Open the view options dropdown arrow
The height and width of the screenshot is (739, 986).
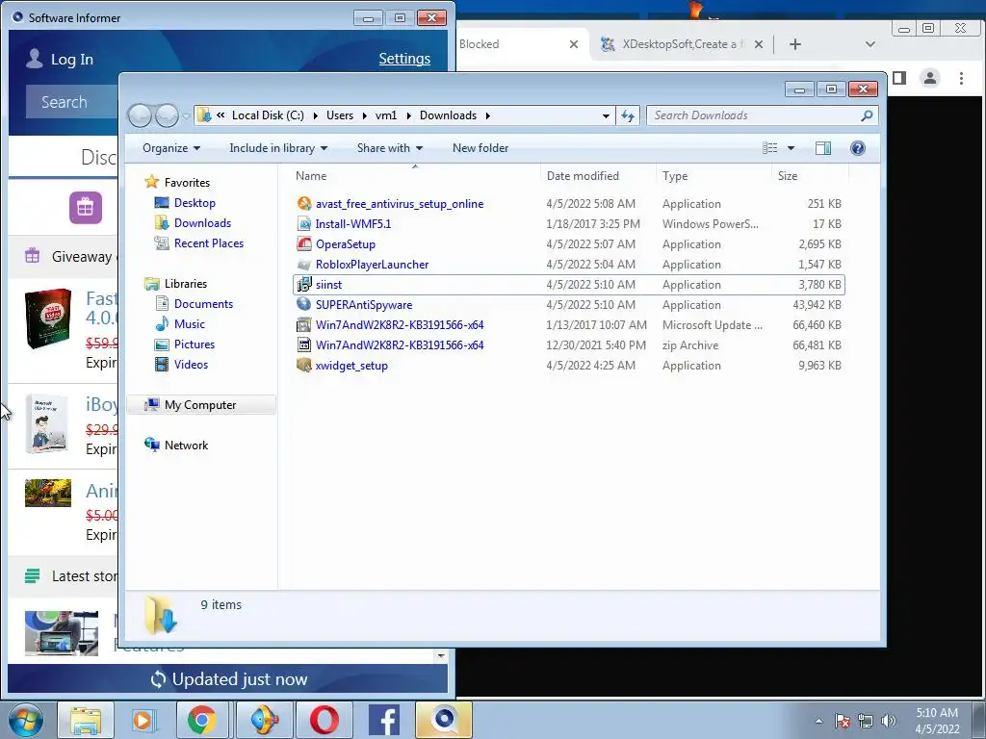coord(791,148)
